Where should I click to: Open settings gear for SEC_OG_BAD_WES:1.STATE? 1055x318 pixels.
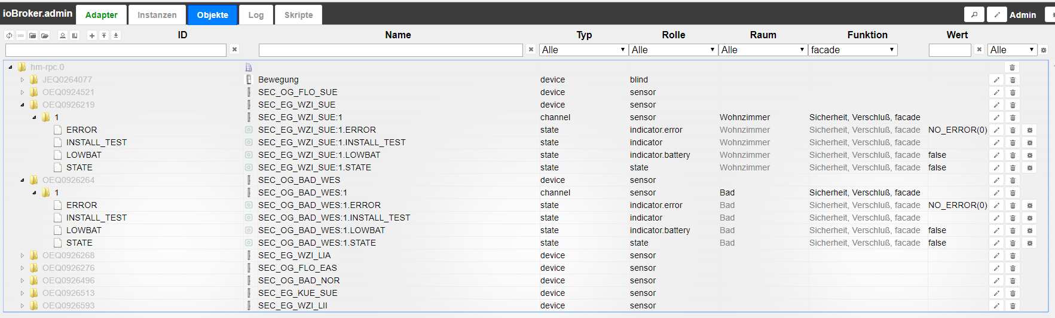(x=1030, y=243)
